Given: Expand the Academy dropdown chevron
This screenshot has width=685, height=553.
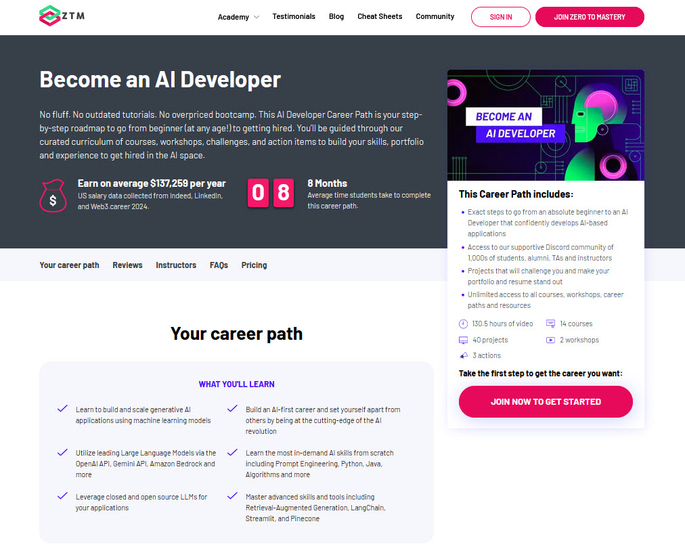Looking at the screenshot, I should point(257,17).
